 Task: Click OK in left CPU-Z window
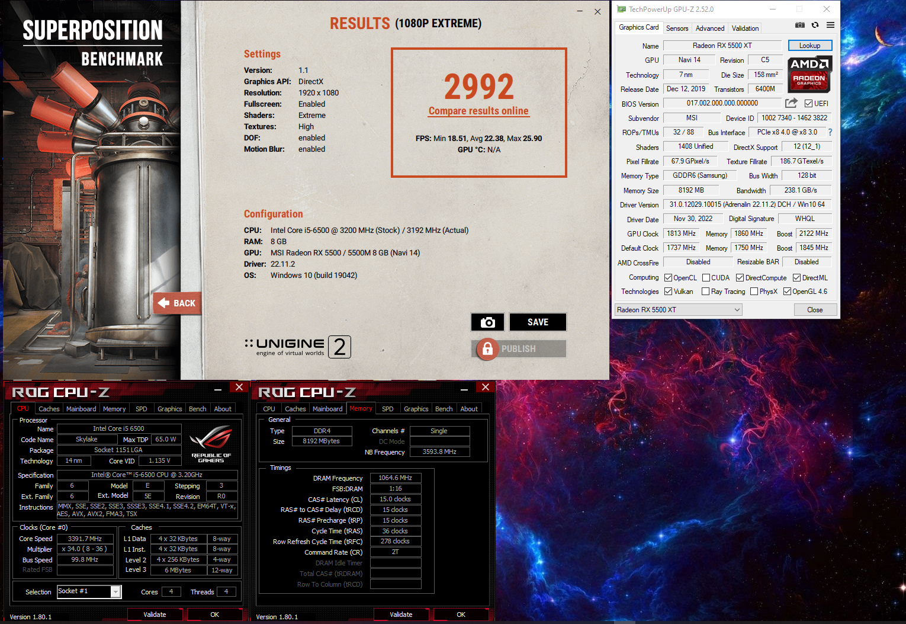(x=214, y=615)
